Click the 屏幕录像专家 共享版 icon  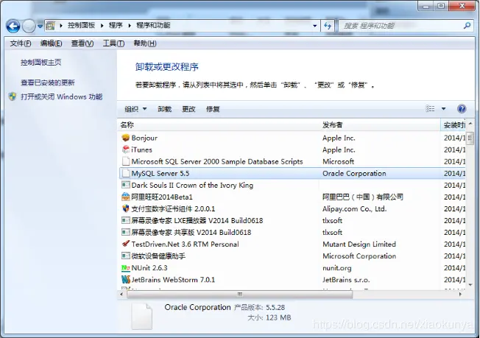(125, 232)
